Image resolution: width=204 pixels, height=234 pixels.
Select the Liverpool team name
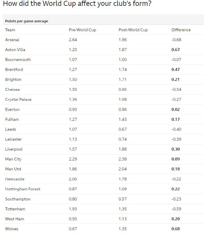point(14,149)
